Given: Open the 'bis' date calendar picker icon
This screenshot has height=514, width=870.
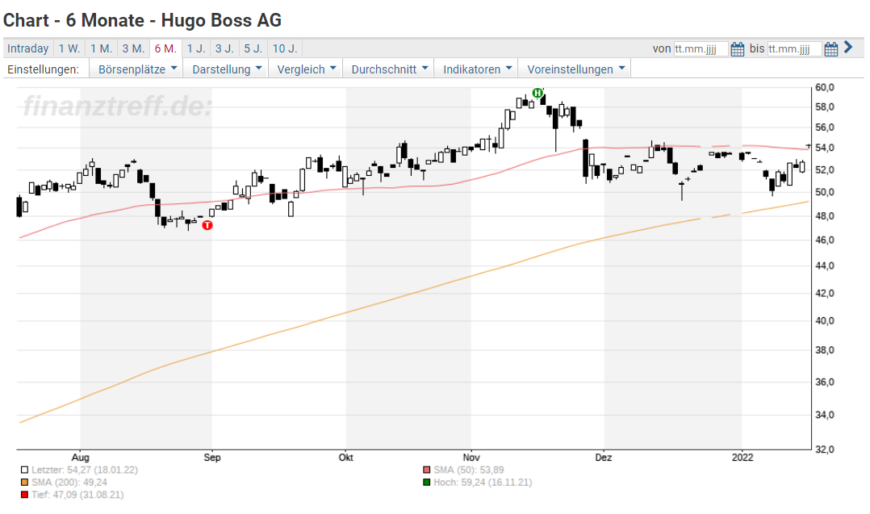Looking at the screenshot, I should pos(830,48).
